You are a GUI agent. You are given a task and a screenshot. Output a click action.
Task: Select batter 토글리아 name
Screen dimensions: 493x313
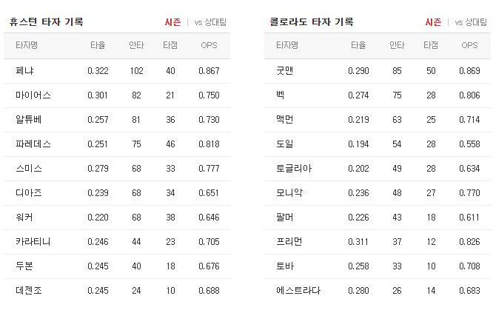[x=294, y=169]
